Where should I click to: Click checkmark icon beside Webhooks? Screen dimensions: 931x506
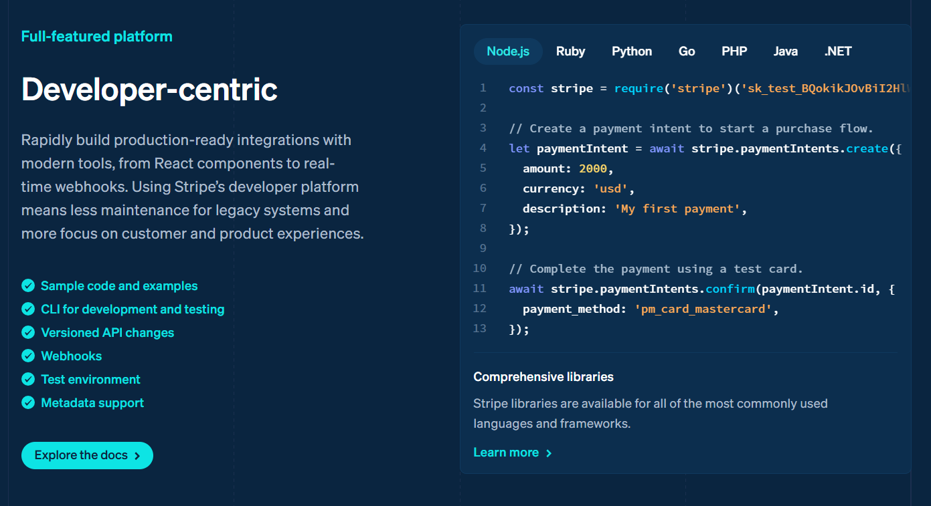(28, 356)
